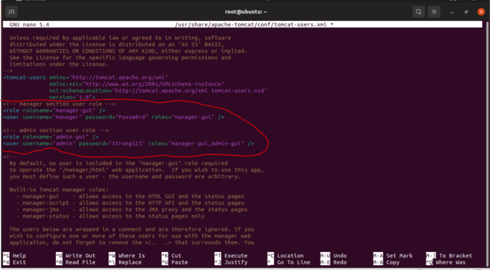Screen dimensions: 490x270
Task: Click the manager-script HTTP API description line
Action: tap(130, 203)
